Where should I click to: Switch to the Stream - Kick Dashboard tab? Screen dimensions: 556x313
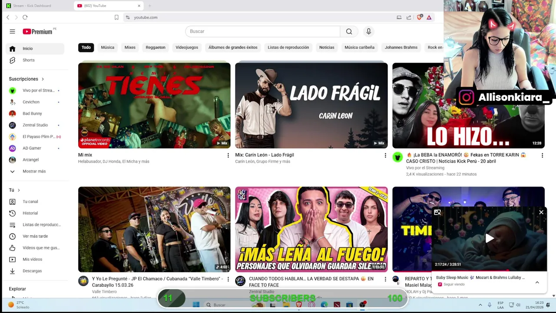[x=37, y=6]
